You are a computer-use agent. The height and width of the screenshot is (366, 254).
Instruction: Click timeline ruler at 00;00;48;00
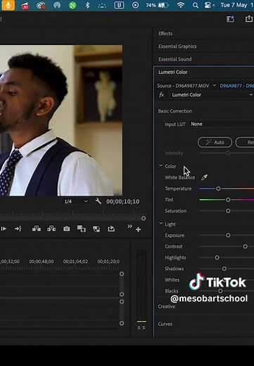tap(42, 261)
